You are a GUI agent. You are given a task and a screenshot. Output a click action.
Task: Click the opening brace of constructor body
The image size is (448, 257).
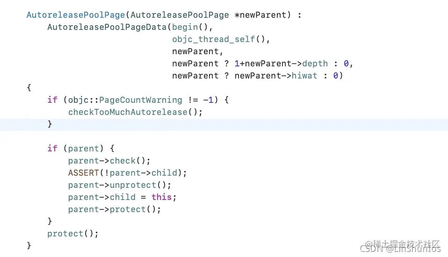point(29,88)
